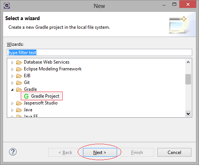Select the green Gradle Project icon

click(x=26, y=96)
